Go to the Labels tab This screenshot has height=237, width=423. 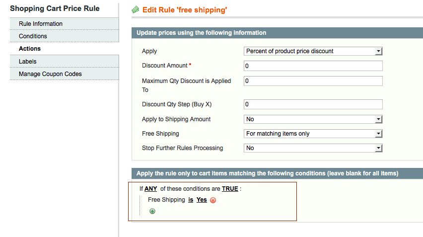pyautogui.click(x=28, y=62)
